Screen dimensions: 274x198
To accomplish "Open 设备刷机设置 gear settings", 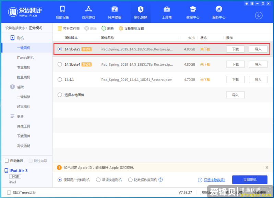I will pyautogui.click(x=131, y=29).
